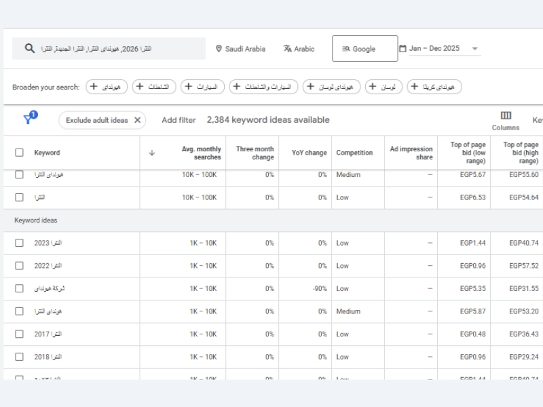Toggle the select-all checkbox in Keyword header
Image resolution: width=543 pixels, height=407 pixels.
[x=19, y=153]
